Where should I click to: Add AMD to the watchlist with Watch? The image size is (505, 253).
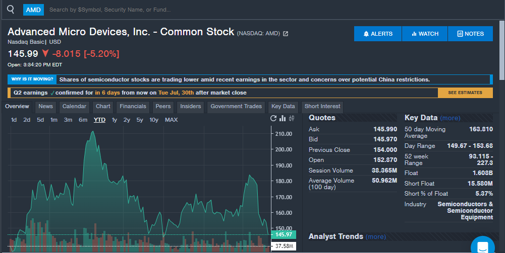(x=425, y=34)
